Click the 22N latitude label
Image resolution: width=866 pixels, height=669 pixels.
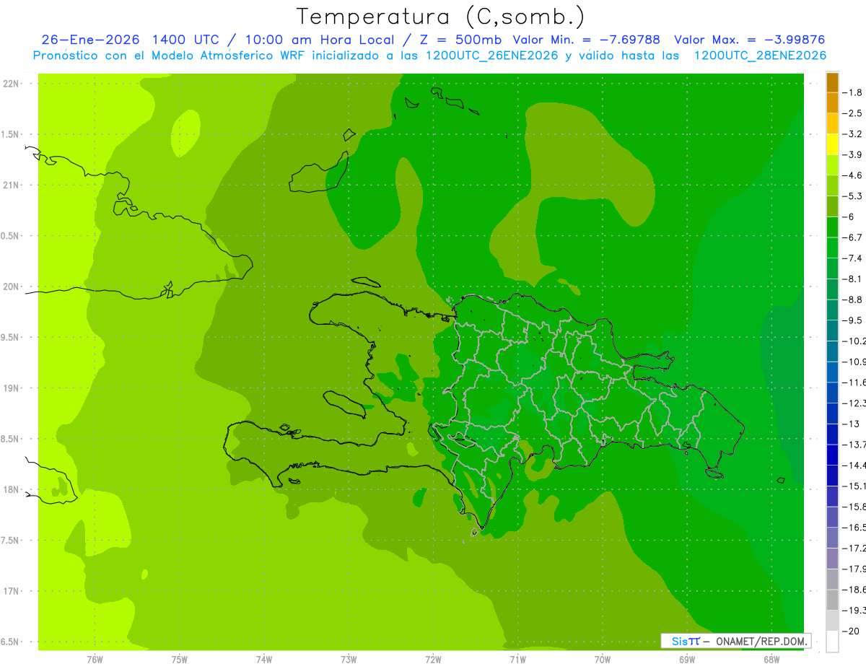click(x=12, y=84)
